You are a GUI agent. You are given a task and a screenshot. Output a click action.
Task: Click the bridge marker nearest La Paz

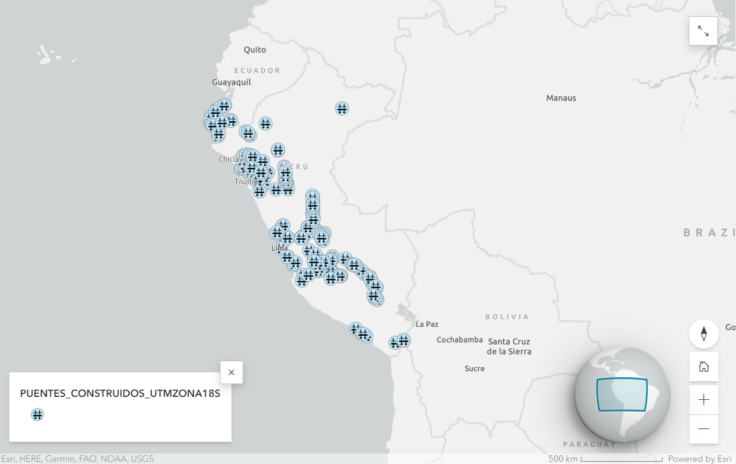(x=404, y=340)
